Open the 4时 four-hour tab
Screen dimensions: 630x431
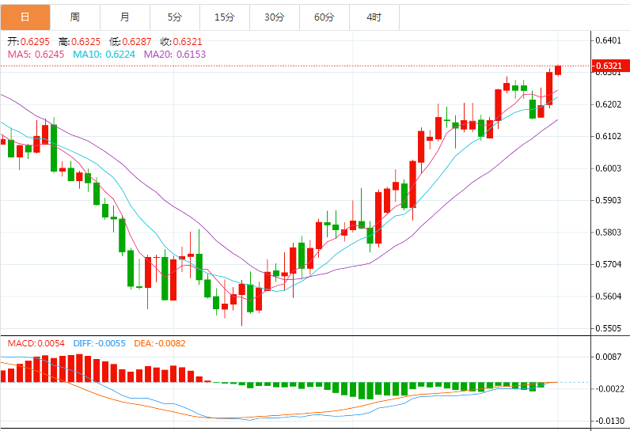pyautogui.click(x=374, y=17)
